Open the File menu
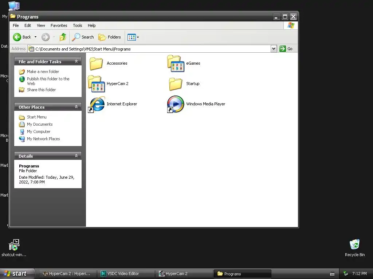This screenshot has height=279, width=373. tap(16, 25)
